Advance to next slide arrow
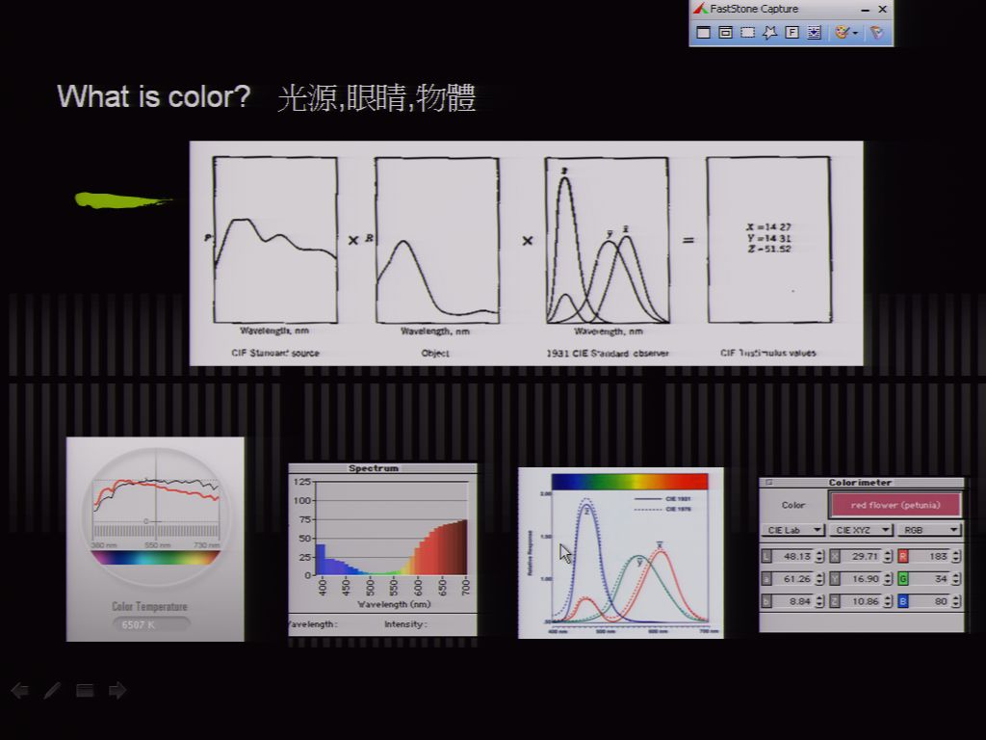The height and width of the screenshot is (740, 986). [117, 690]
